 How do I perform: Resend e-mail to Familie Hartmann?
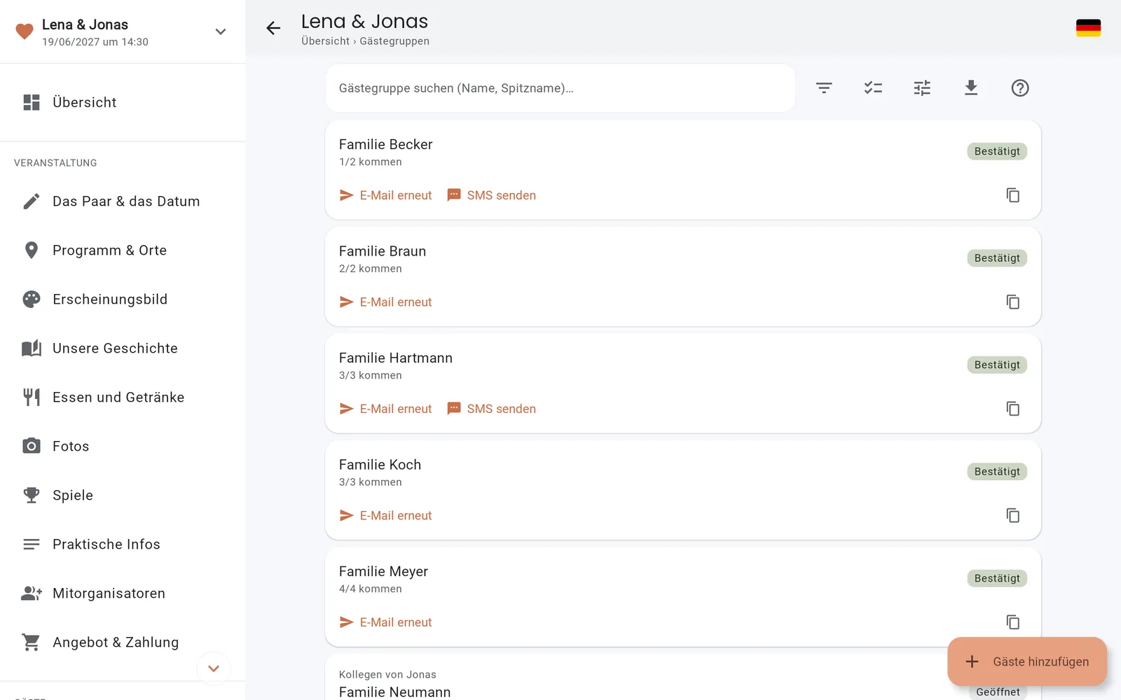point(385,409)
